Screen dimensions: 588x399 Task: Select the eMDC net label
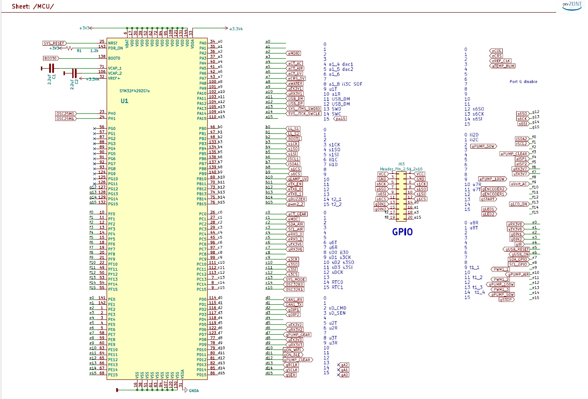point(293,219)
